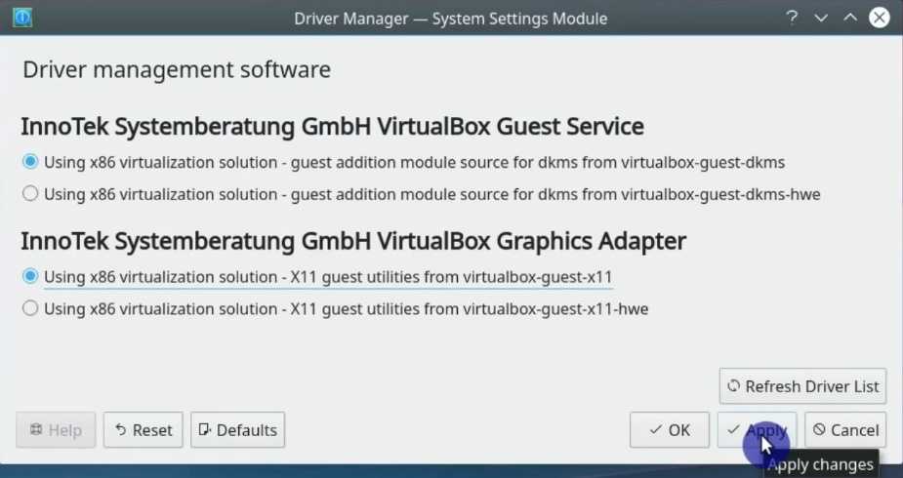The image size is (903, 478).
Task: Choose the virtualbox-guest-dkms-hwe driver radio button
Action: [x=30, y=194]
